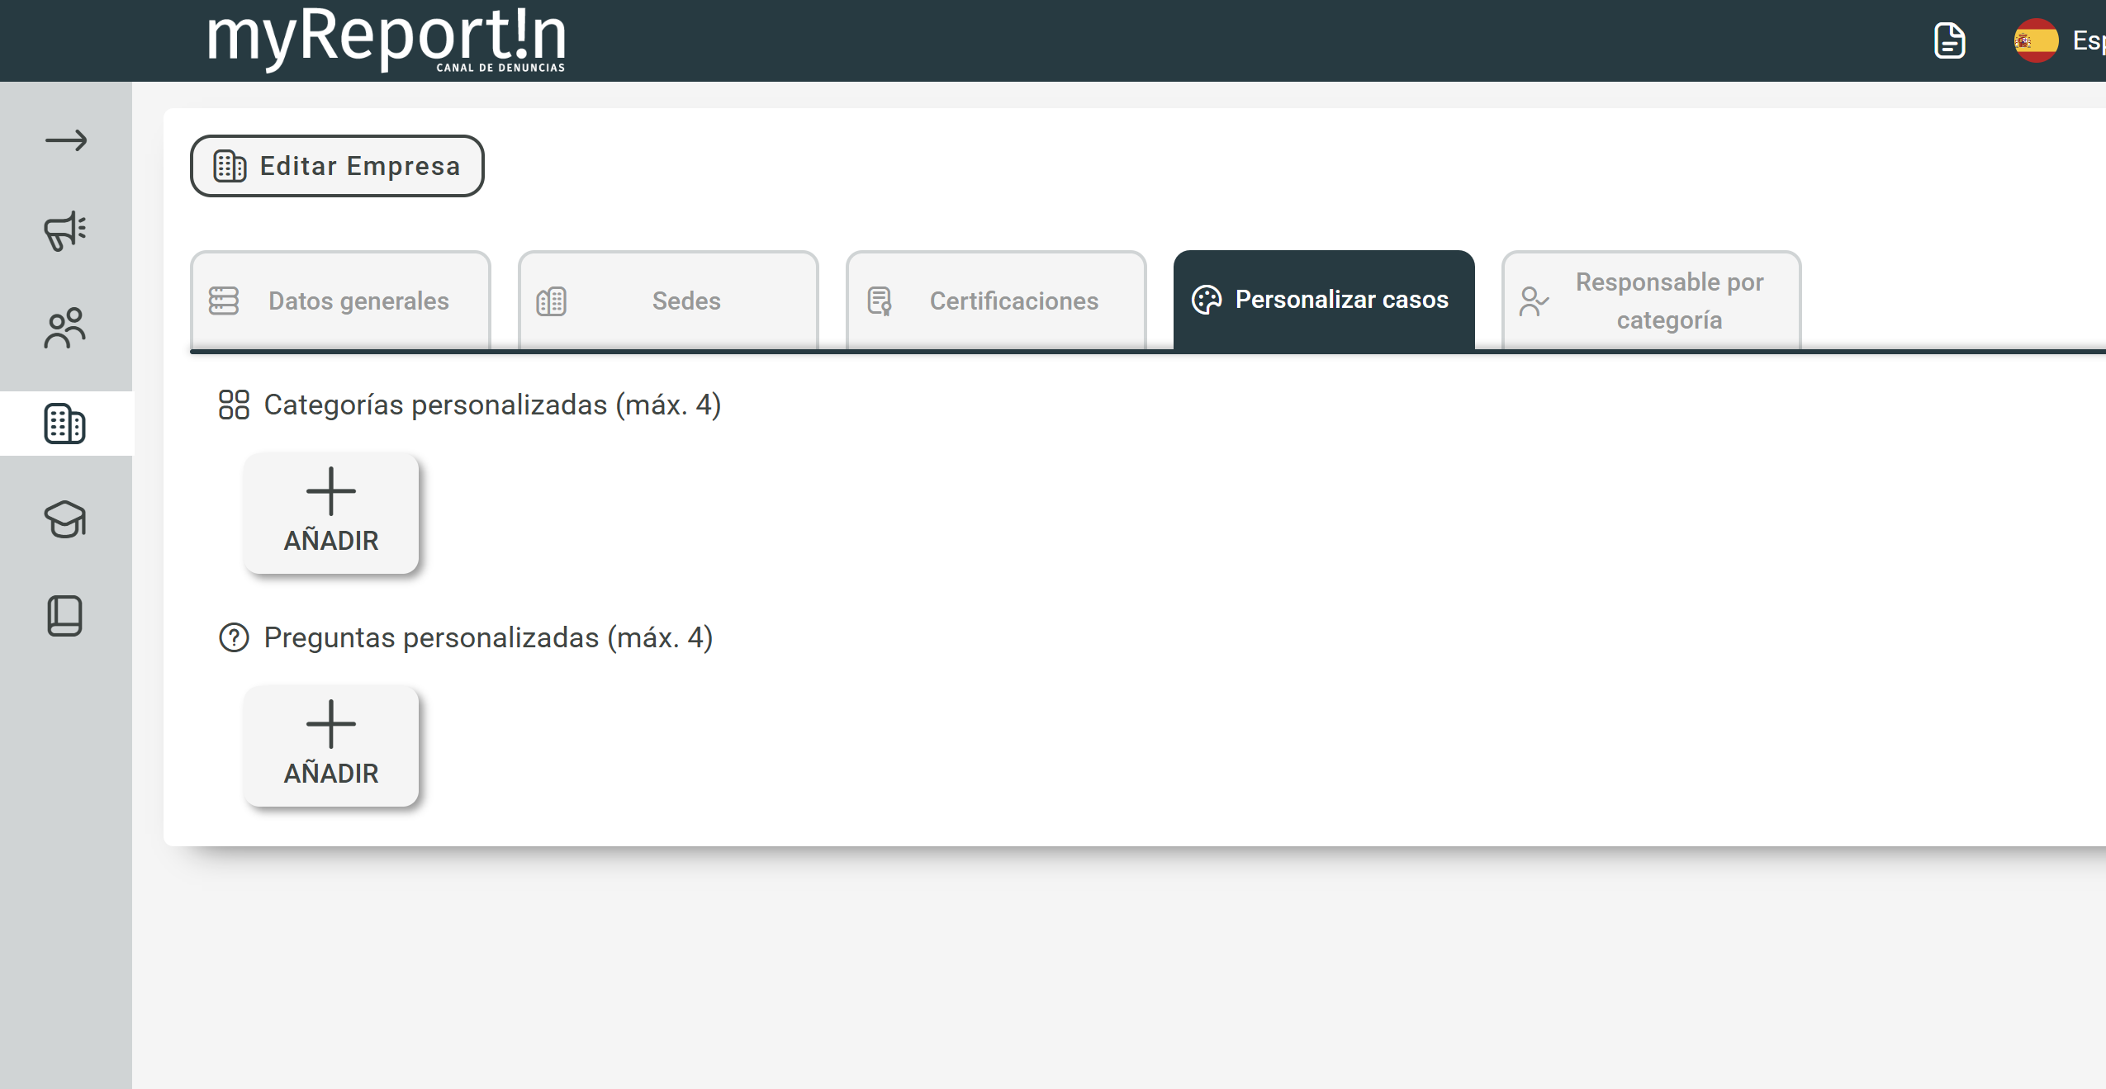Switch to the Datos generales tab
This screenshot has height=1089, width=2106.
[x=340, y=301]
